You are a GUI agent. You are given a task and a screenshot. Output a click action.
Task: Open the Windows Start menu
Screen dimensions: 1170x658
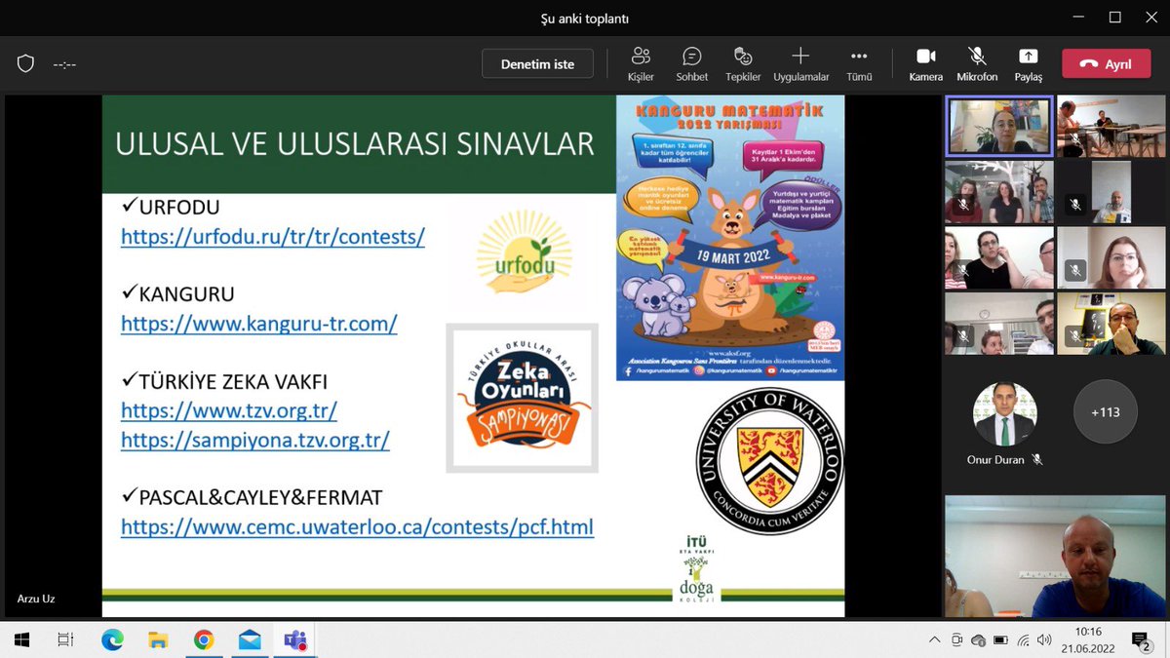coord(21,639)
